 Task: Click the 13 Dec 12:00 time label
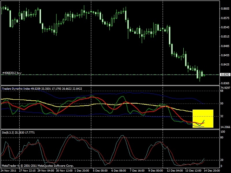(193, 171)
